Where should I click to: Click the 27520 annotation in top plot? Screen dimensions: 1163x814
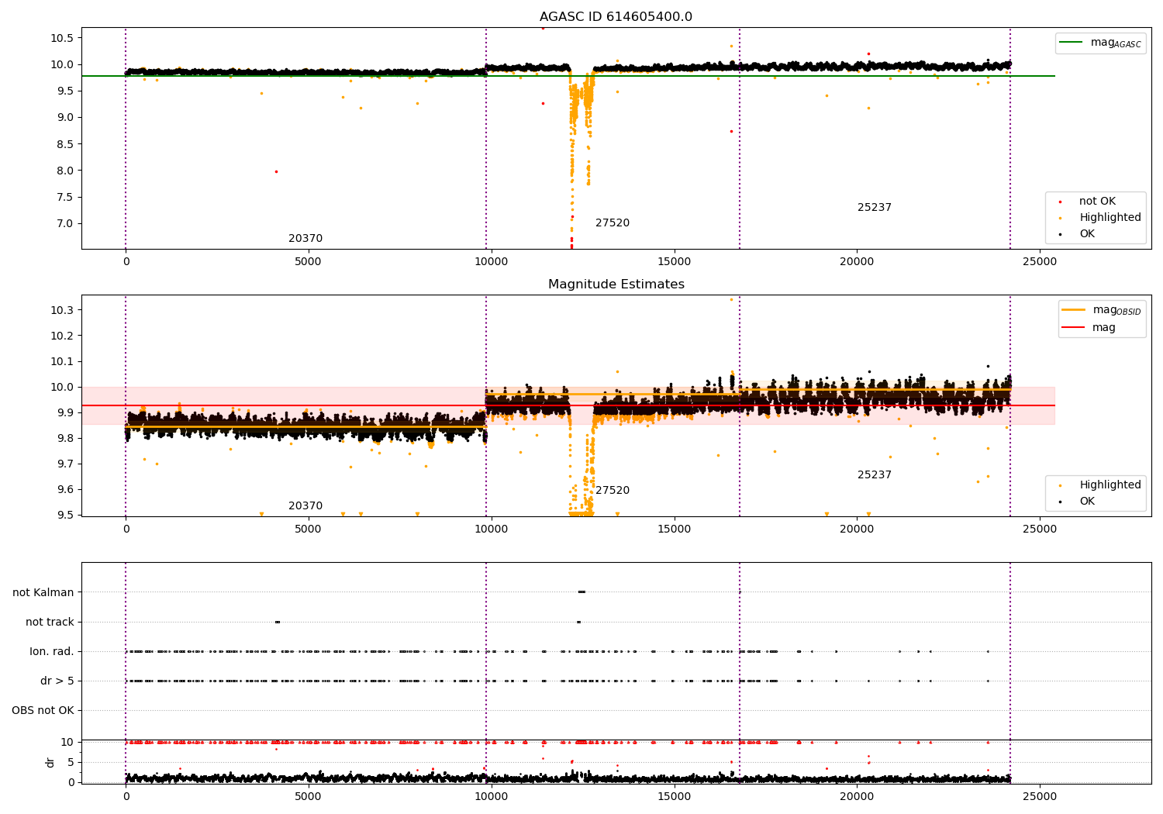[x=613, y=223]
